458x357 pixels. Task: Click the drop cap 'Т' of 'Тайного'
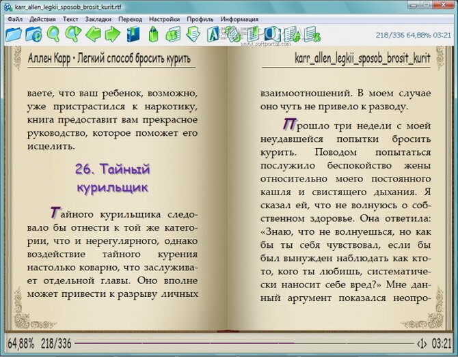55,212
